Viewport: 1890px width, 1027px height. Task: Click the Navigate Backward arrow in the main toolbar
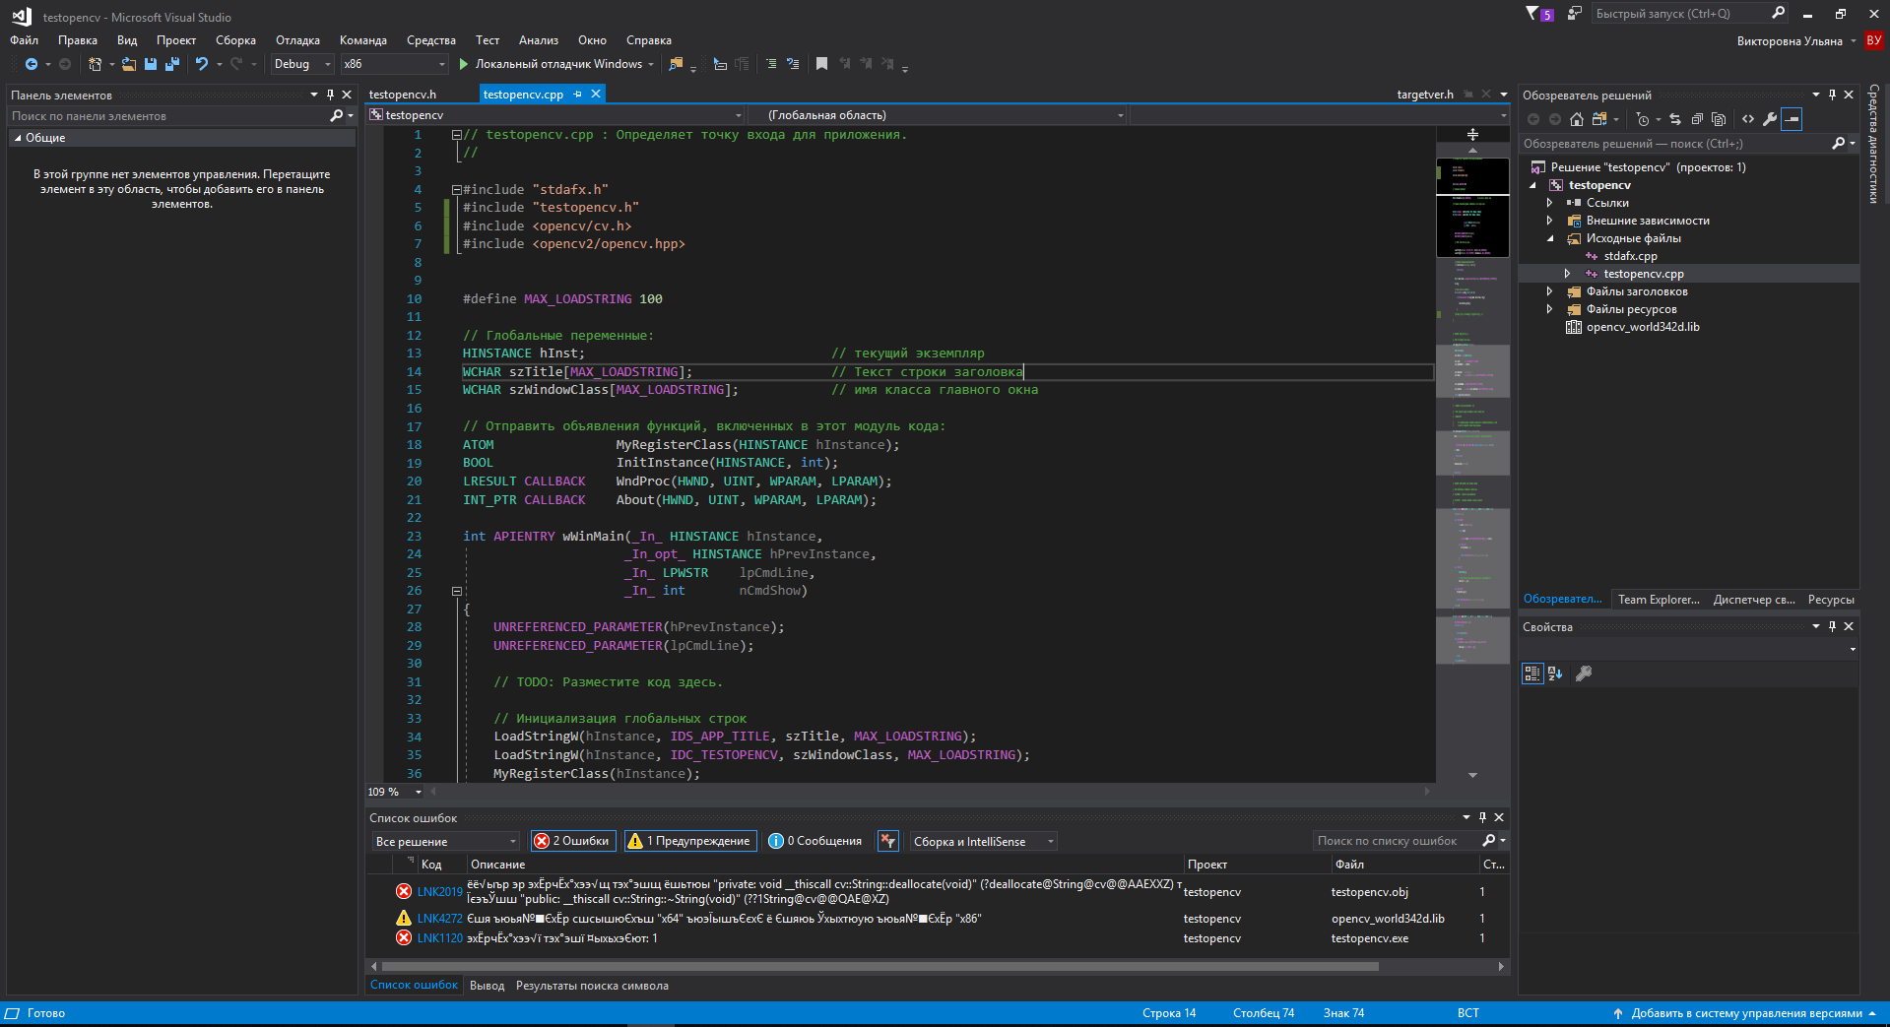[x=32, y=64]
